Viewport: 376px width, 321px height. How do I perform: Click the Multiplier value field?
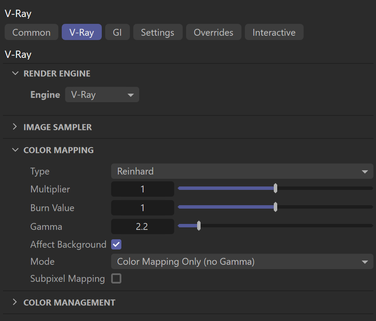point(143,189)
